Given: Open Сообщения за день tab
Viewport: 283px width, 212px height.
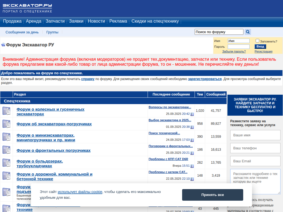Looking at the screenshot, I should (x=22, y=32).
